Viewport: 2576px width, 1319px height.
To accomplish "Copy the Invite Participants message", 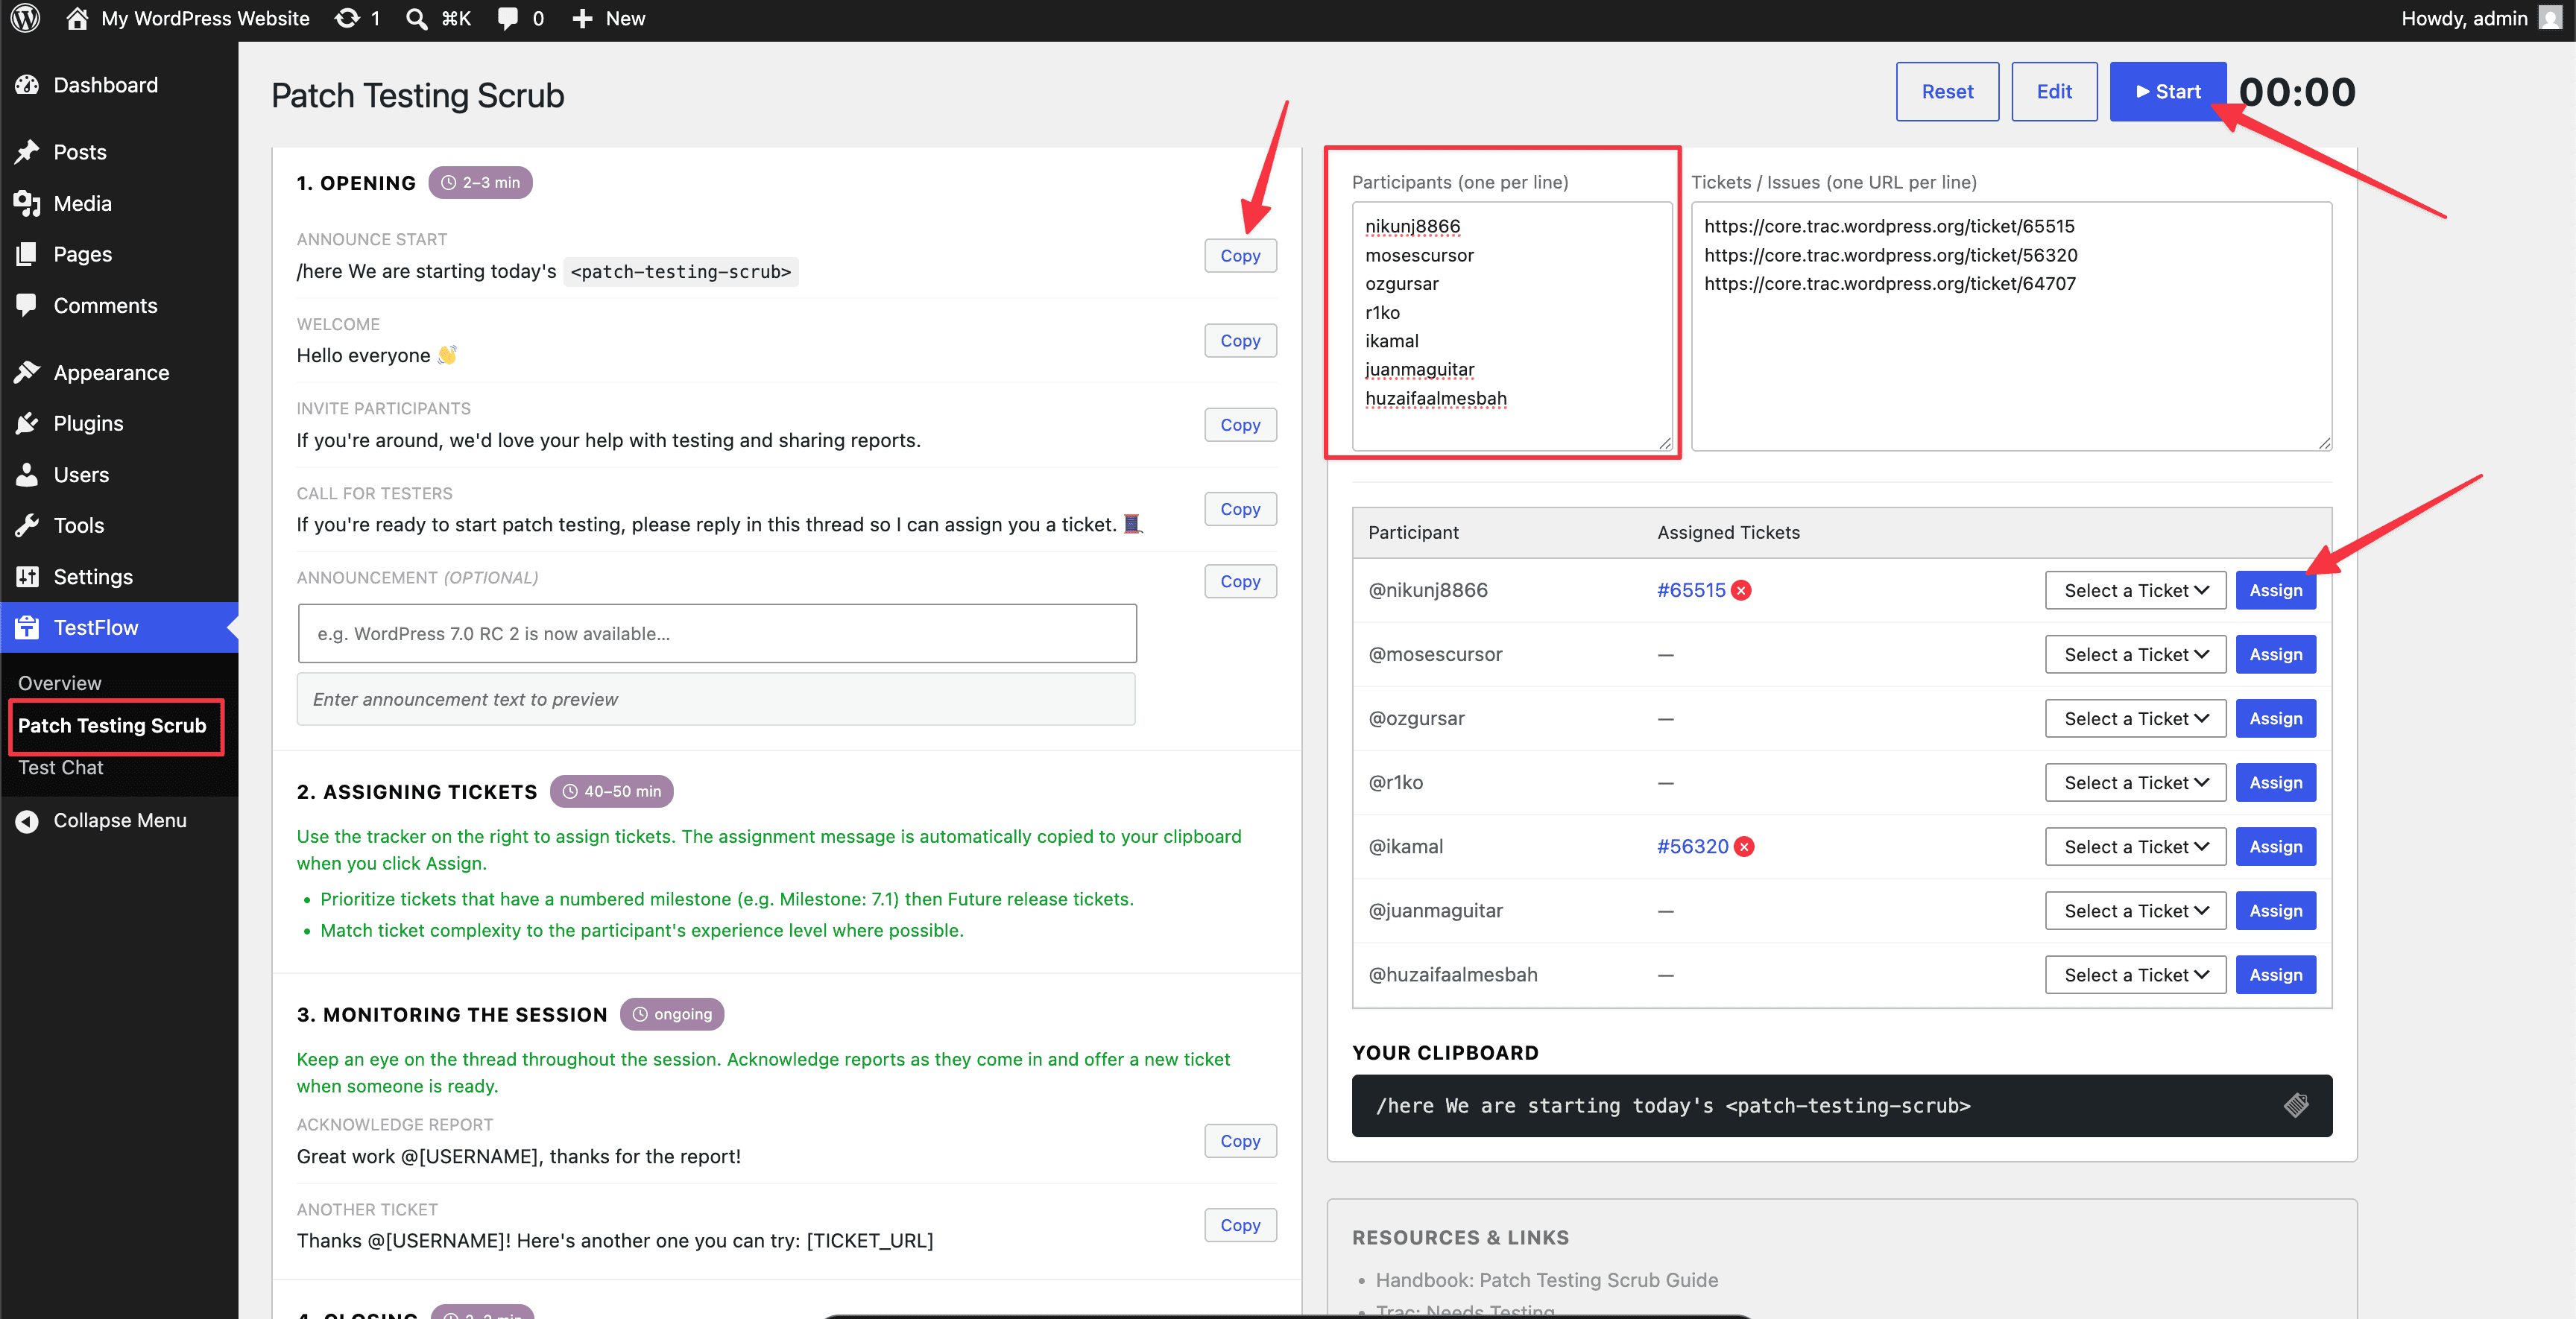I will click(x=1240, y=424).
